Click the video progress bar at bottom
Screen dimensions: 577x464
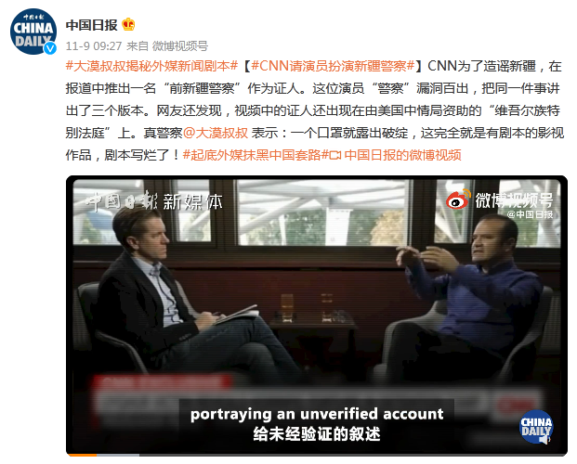pyautogui.click(x=317, y=455)
